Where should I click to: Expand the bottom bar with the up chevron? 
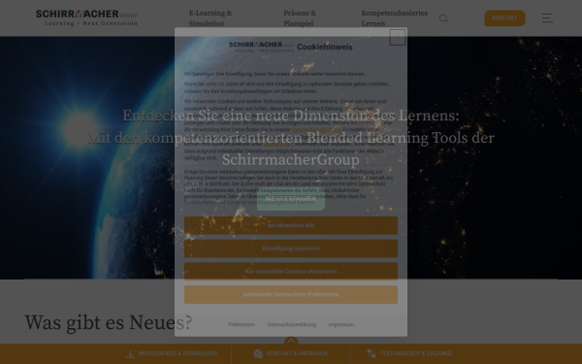tap(291, 341)
